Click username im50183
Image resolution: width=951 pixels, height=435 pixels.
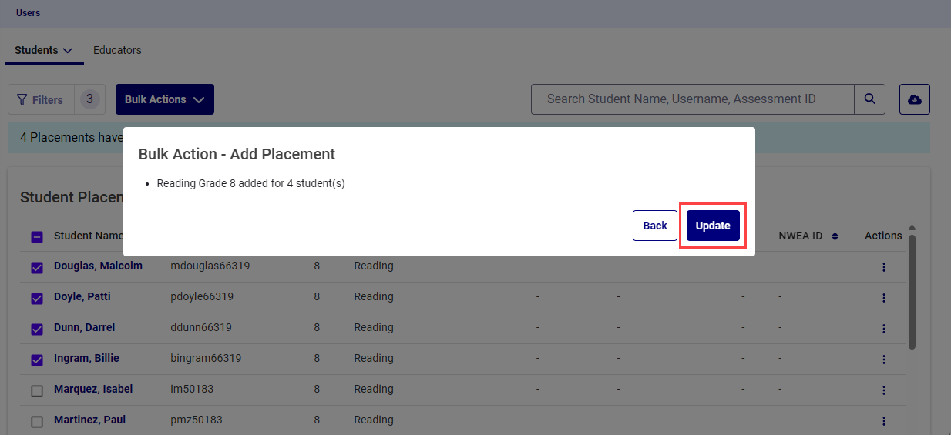190,389
